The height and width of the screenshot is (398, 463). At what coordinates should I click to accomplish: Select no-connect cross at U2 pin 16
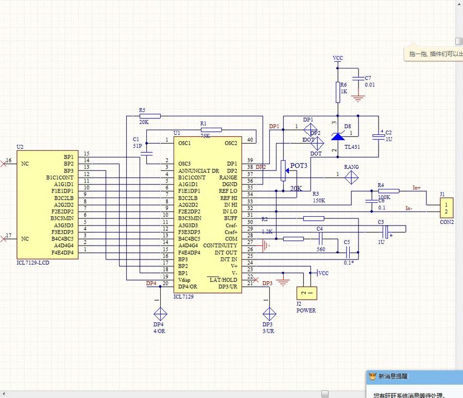pos(4,164)
